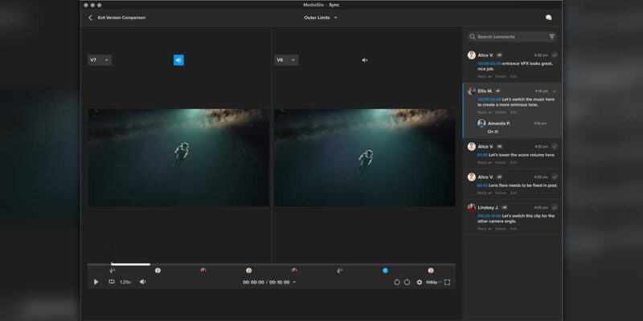Click Lindsey J.'s avatar in the comments
Screen dimensions: 643x321
(x=472, y=207)
